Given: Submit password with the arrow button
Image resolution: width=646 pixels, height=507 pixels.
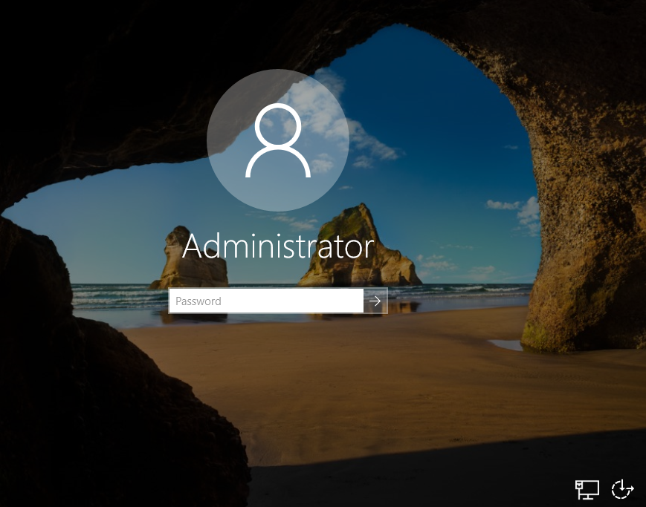Looking at the screenshot, I should [x=375, y=301].
